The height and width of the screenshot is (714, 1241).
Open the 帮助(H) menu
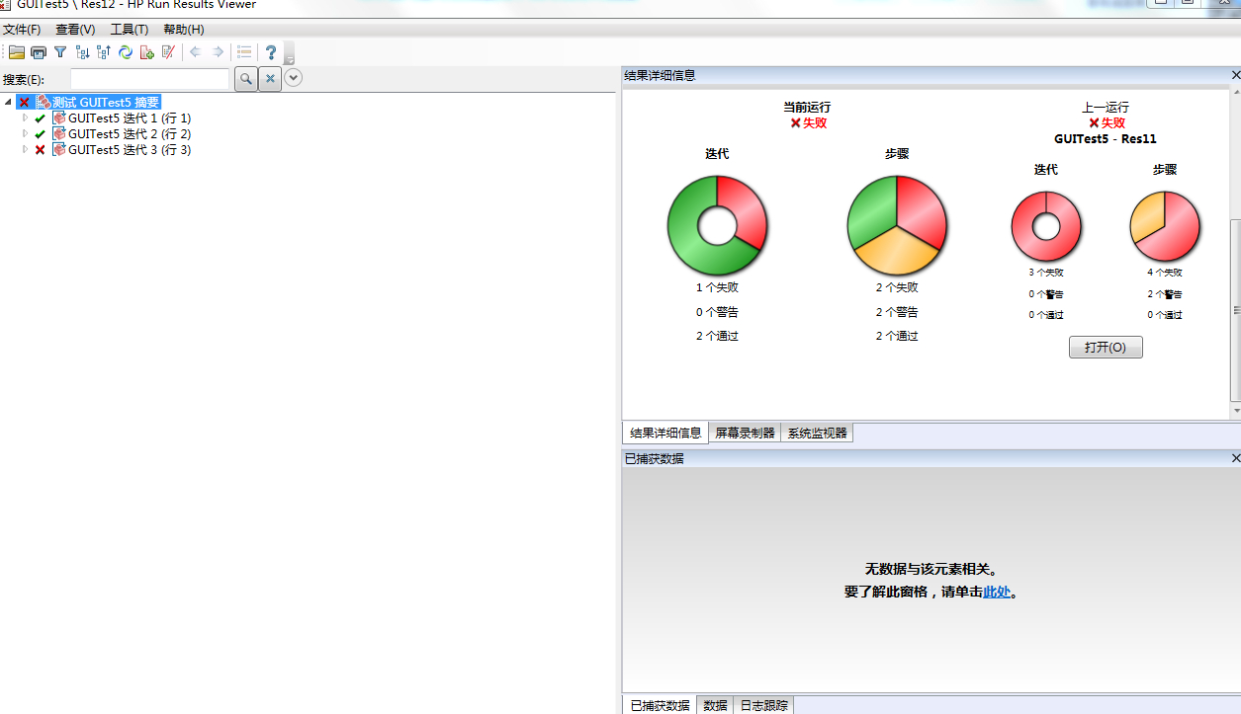(x=184, y=30)
